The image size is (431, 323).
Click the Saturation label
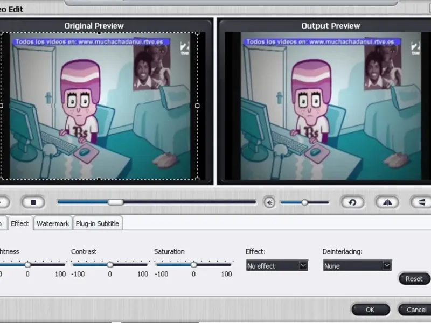click(169, 251)
